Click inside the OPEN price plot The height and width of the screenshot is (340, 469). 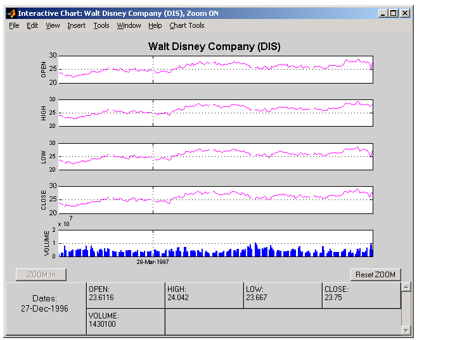(215, 70)
